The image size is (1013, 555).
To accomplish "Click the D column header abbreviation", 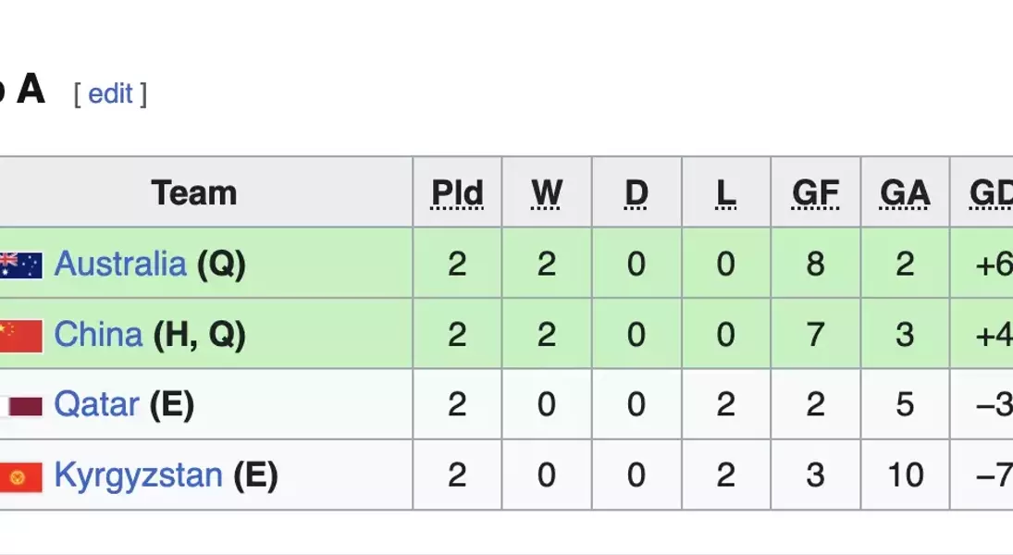I will coord(636,193).
